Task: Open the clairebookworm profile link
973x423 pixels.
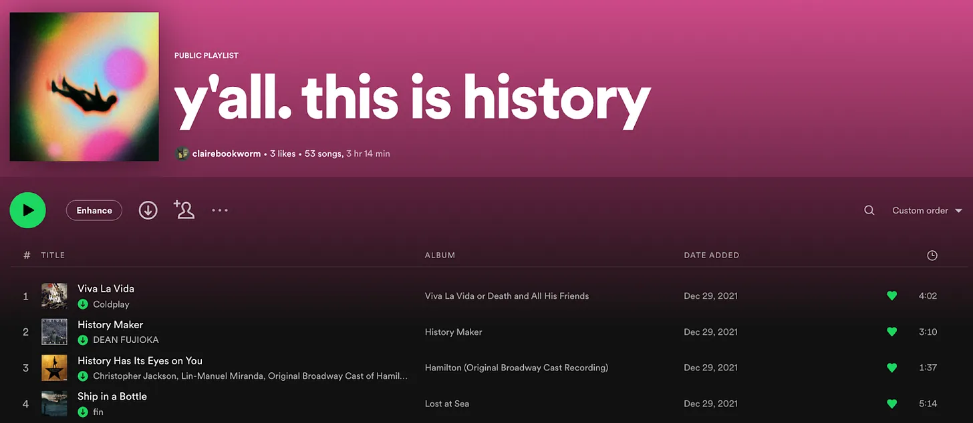Action: (226, 153)
